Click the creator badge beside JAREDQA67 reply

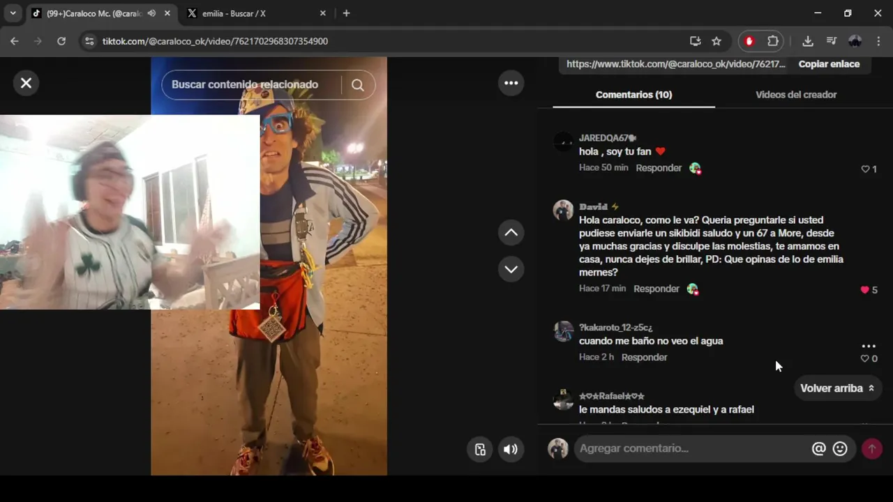pyautogui.click(x=695, y=168)
